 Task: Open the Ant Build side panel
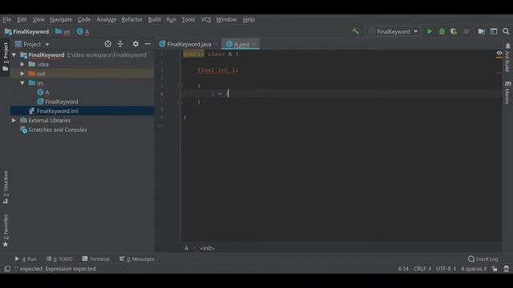point(507,58)
